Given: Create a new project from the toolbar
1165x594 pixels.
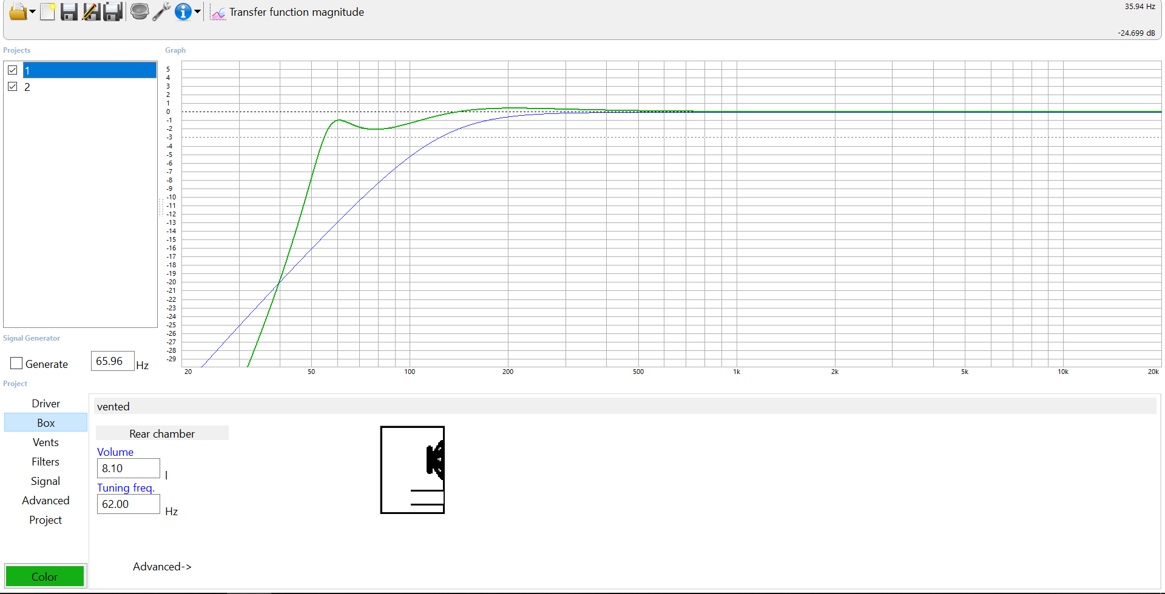Looking at the screenshot, I should (x=48, y=12).
